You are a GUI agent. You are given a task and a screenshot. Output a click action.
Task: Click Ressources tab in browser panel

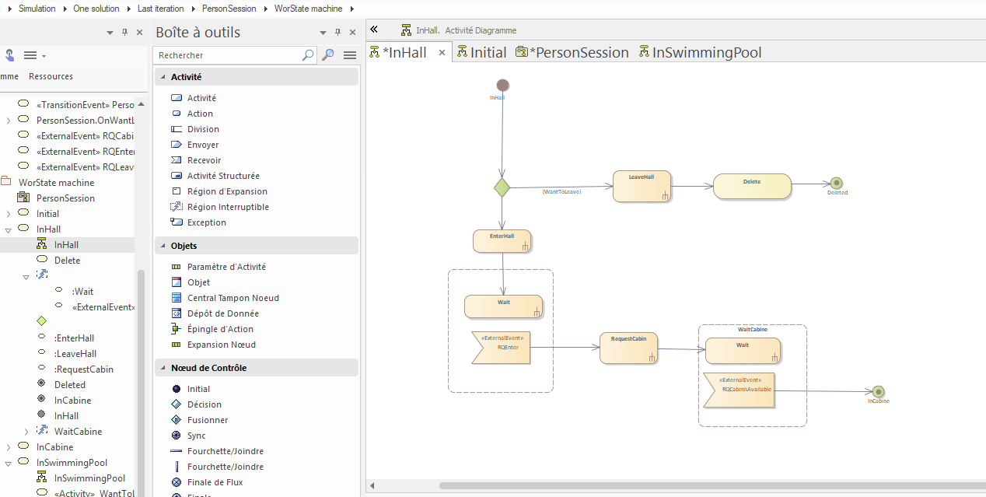point(51,76)
